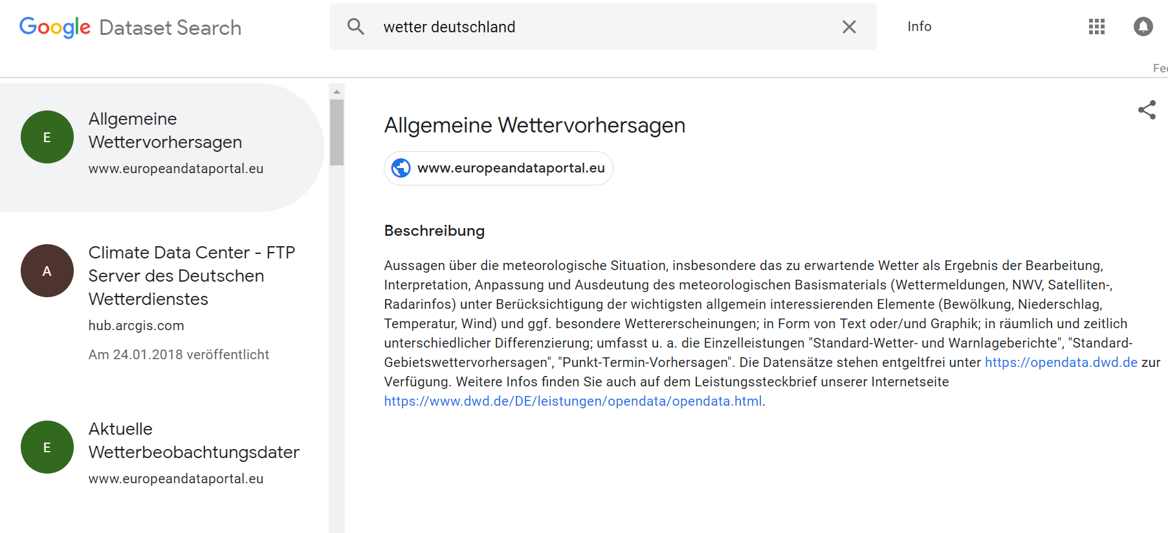Viewport: 1168px width, 533px height.
Task: Follow the https://opendata.dwd.de link
Action: click(x=1061, y=362)
